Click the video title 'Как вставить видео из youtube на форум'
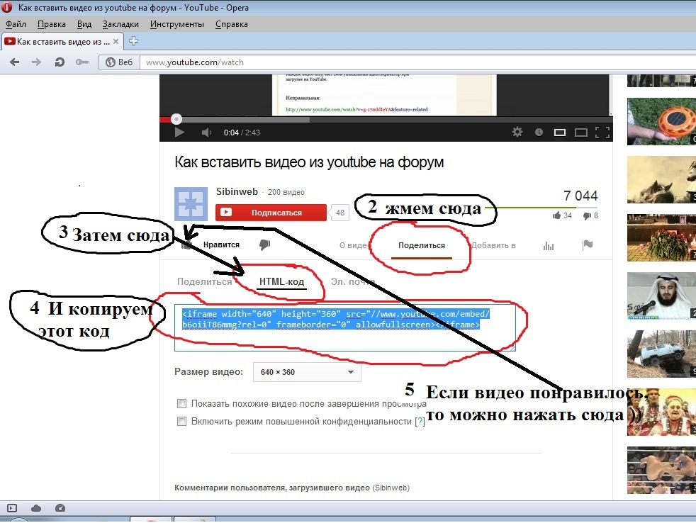The image size is (696, 523). coord(309,162)
